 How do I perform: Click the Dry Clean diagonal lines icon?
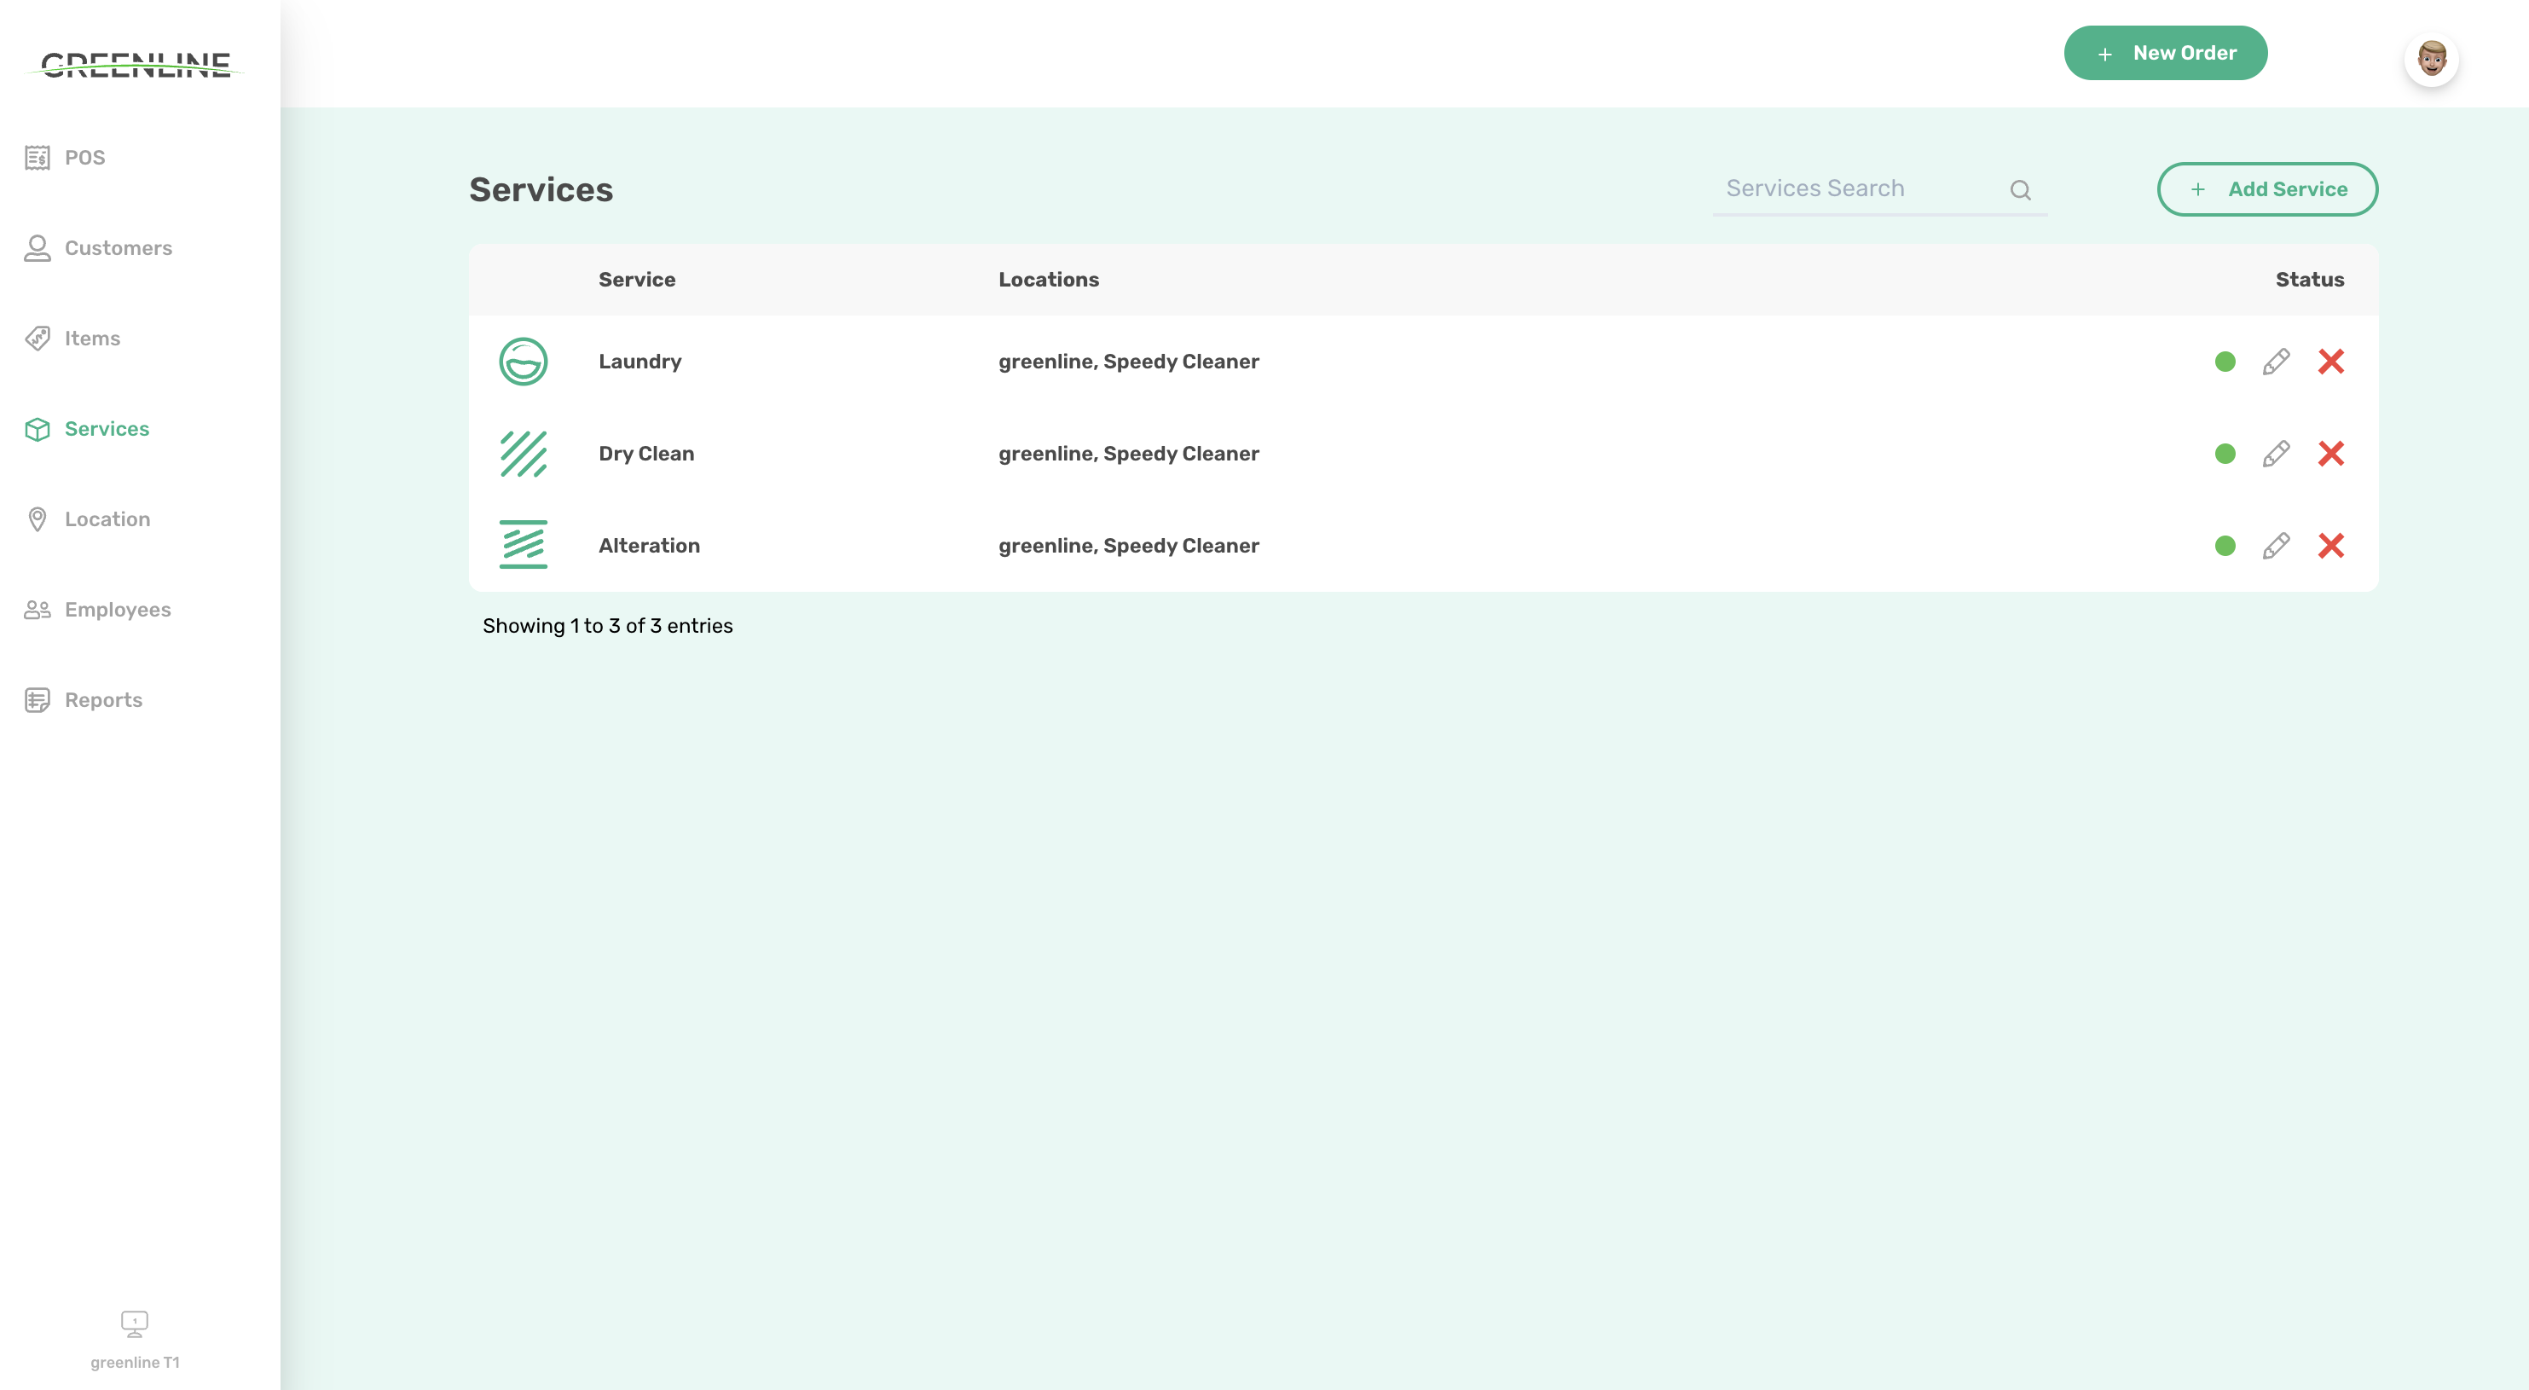click(x=524, y=454)
